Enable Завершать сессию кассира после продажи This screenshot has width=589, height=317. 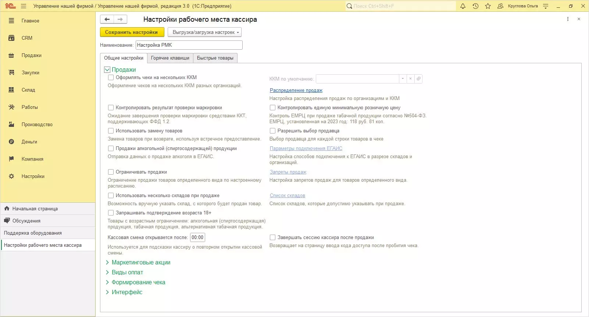pyautogui.click(x=272, y=238)
